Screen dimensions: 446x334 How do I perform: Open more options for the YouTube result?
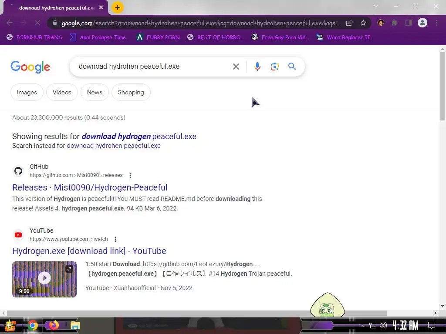click(115, 239)
